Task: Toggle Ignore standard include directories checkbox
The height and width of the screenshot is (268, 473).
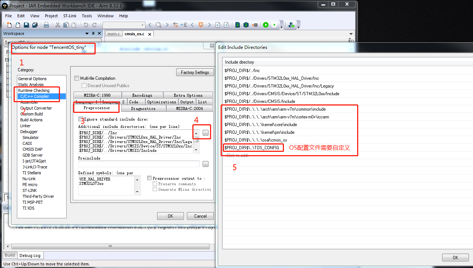Action: click(x=81, y=119)
